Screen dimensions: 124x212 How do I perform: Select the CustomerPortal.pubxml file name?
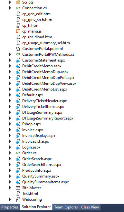click(43, 49)
